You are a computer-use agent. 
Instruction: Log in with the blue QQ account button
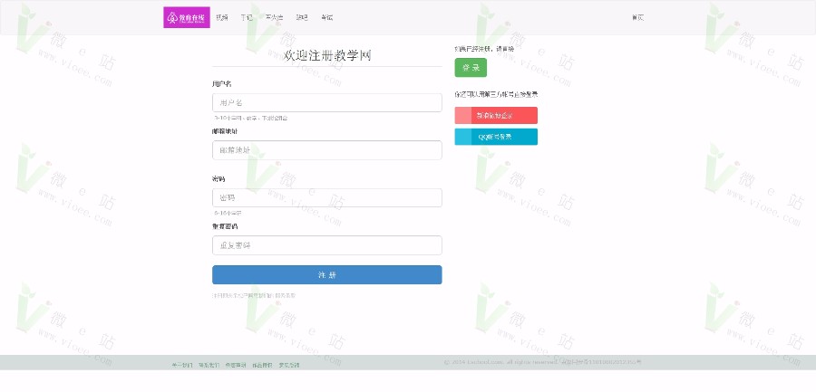(x=496, y=137)
